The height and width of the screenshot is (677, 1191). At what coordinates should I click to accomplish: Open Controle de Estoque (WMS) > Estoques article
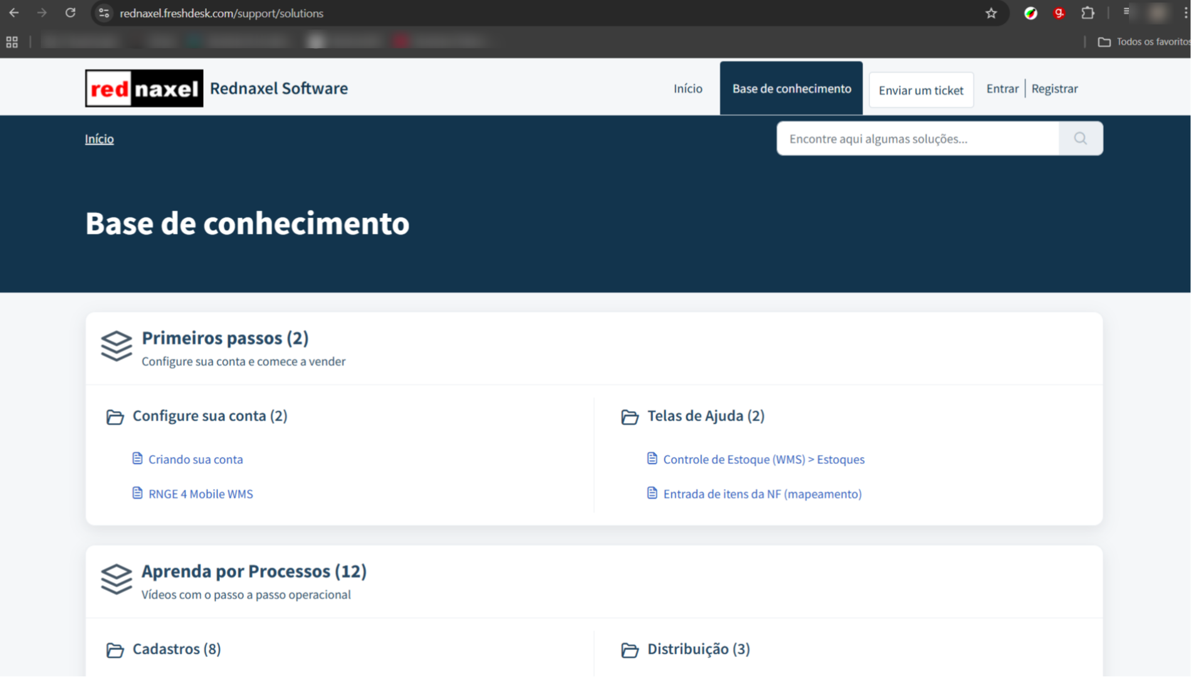coord(763,459)
